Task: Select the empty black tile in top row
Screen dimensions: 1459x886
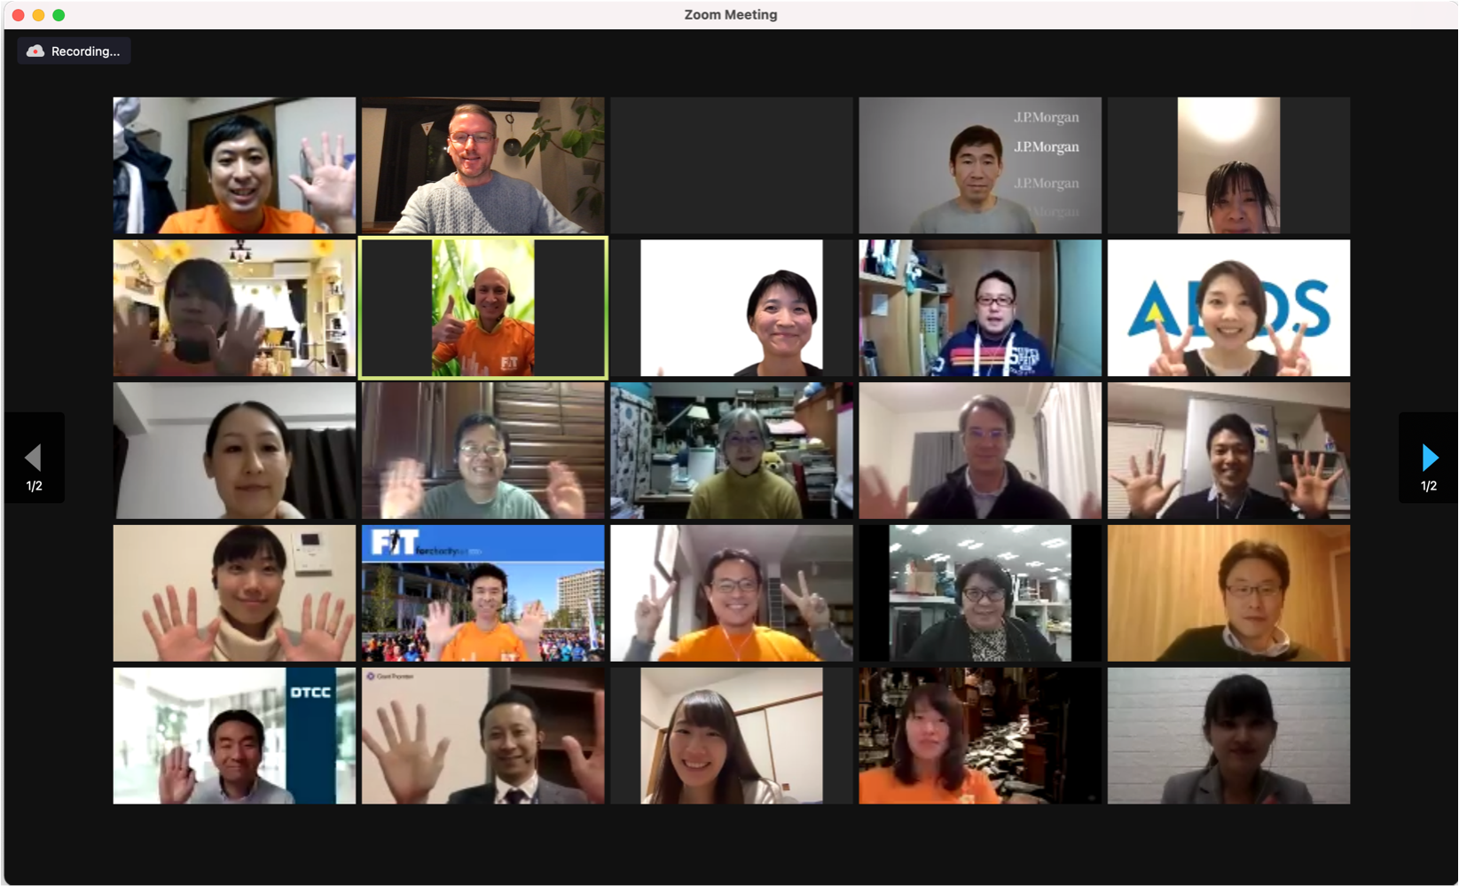Action: click(x=731, y=166)
